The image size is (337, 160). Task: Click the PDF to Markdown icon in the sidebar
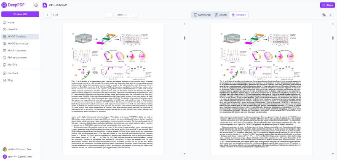(5, 58)
